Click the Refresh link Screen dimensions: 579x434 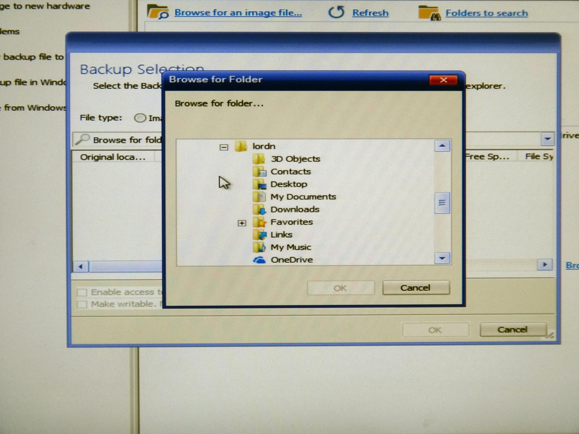371,13
